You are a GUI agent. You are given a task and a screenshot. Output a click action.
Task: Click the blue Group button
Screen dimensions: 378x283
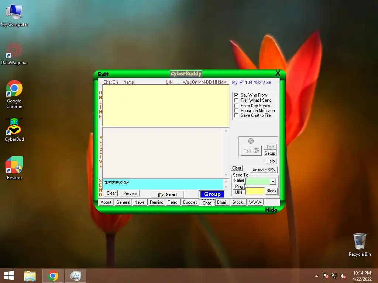coord(212,194)
